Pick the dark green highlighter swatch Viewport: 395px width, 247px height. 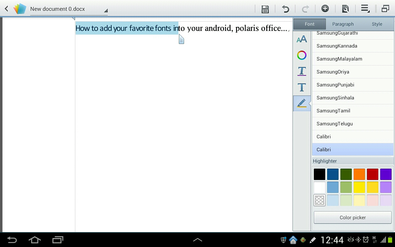click(x=346, y=174)
